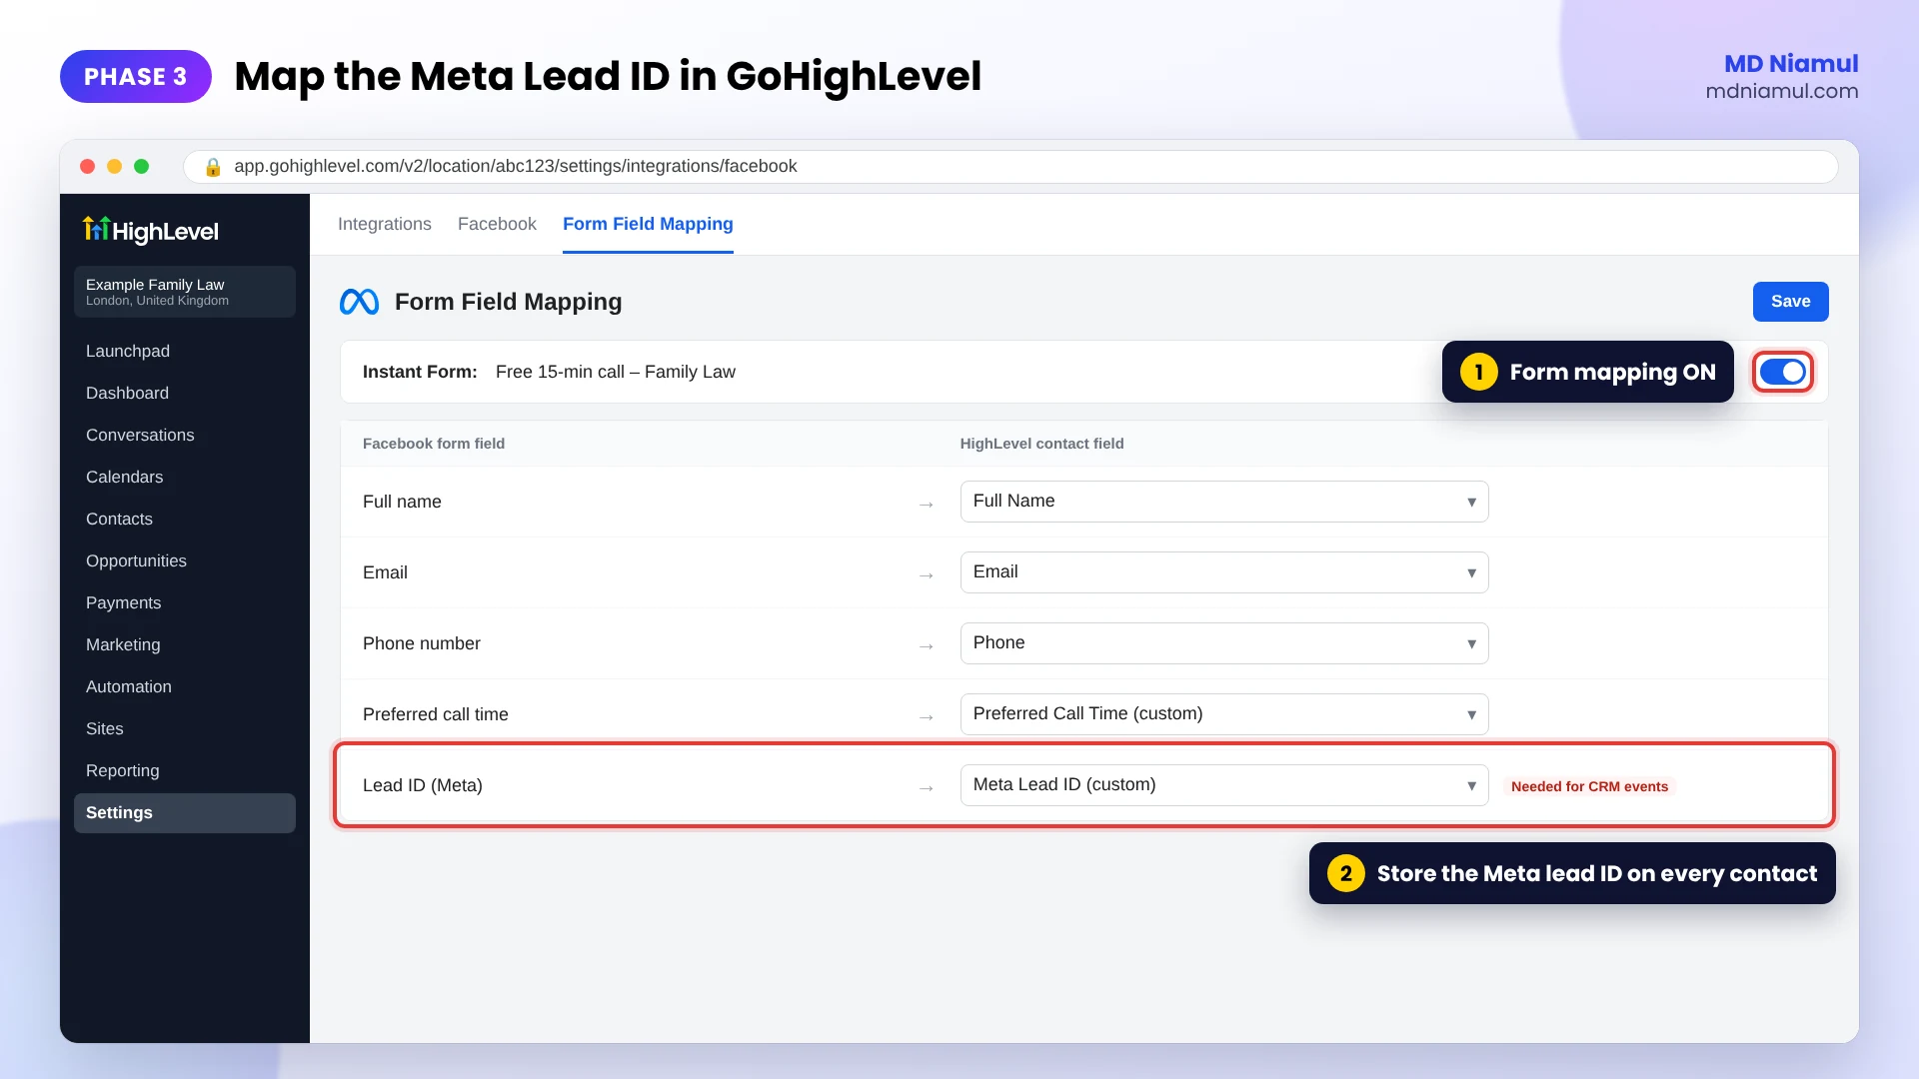
Task: Go to Marketing in the sidebar
Action: (x=185, y=645)
